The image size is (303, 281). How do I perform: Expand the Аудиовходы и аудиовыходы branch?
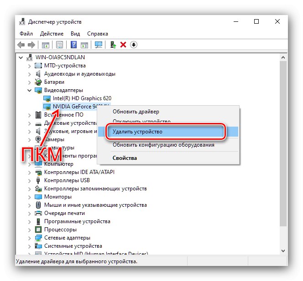29,74
